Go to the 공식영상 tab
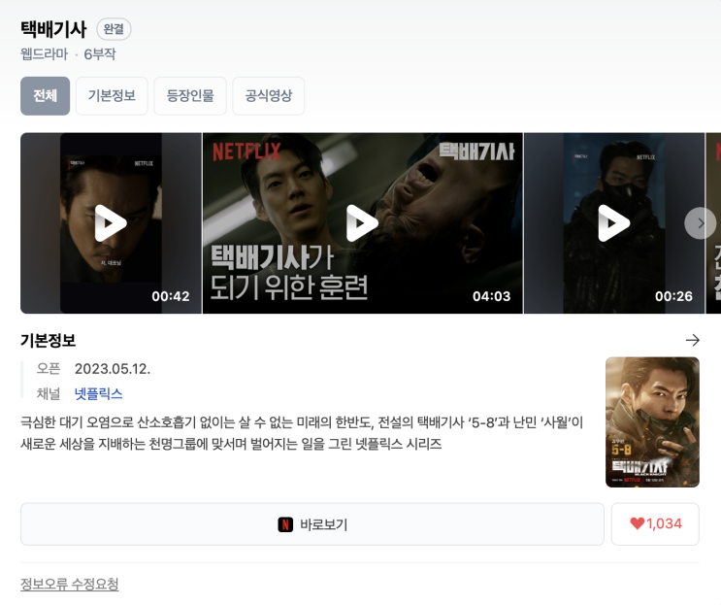Screen dimensions: 721x605 tap(269, 96)
